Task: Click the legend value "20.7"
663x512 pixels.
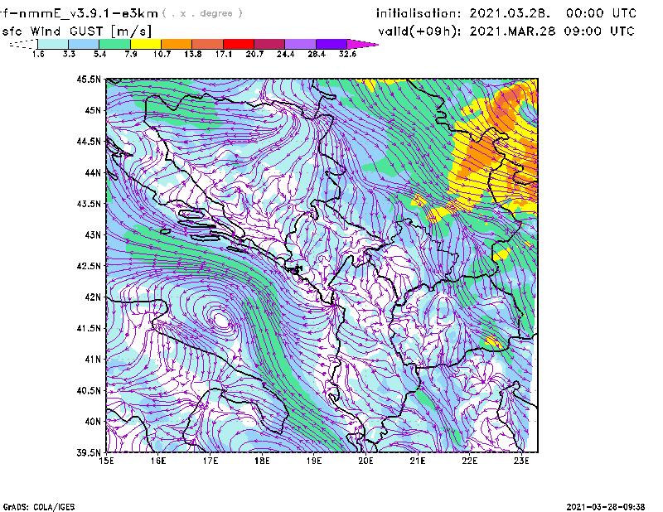Action: coord(254,54)
